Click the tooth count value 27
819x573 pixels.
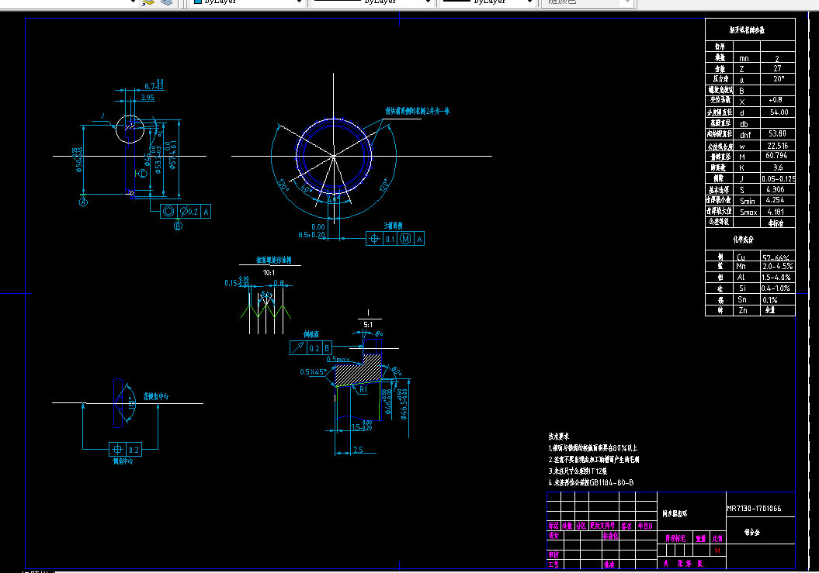click(777, 68)
